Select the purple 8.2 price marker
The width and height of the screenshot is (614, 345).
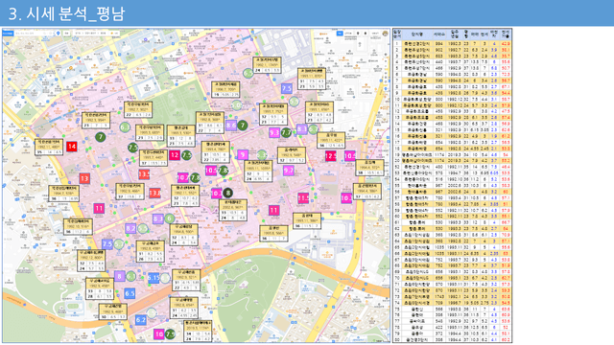(x=130, y=228)
